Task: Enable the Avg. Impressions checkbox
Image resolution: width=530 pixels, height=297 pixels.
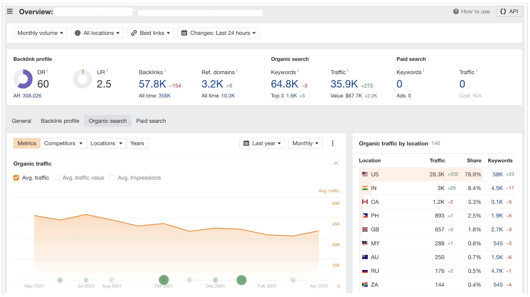Action: pos(112,178)
